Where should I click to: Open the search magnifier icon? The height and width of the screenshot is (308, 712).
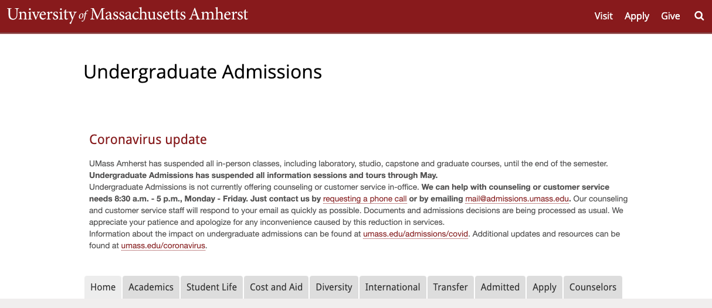tap(699, 16)
